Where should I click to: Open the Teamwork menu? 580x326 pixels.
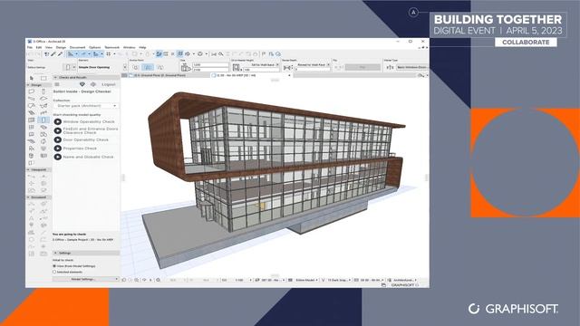111,47
